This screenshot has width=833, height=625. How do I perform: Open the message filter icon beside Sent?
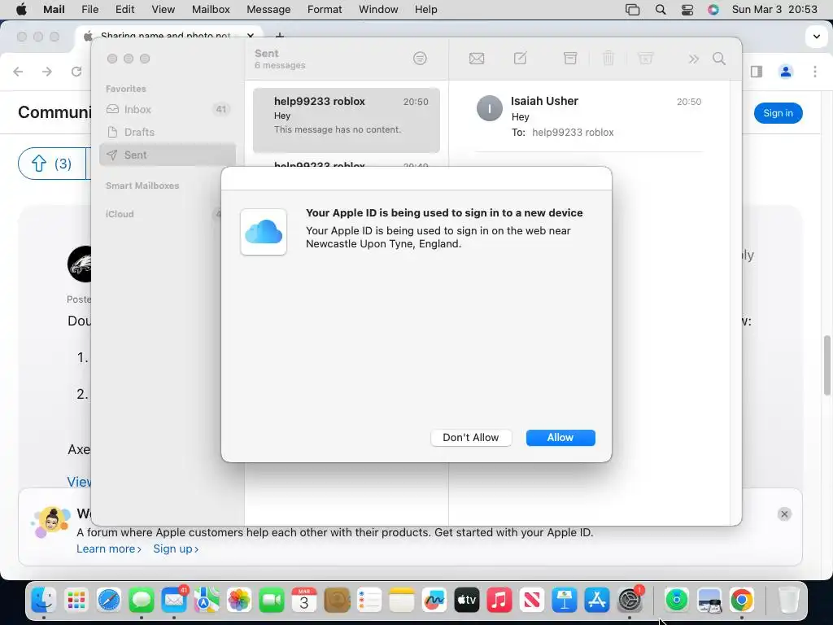pyautogui.click(x=420, y=59)
